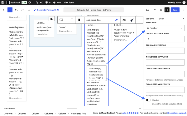Click the Calculated Value Suffix input
This screenshot has height=116, width=187.
(x=165, y=90)
